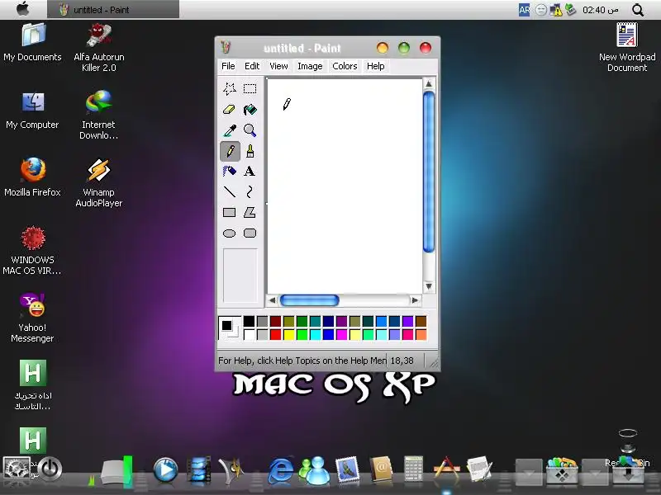
Task: Choose the bright green color swatch
Action: [302, 335]
